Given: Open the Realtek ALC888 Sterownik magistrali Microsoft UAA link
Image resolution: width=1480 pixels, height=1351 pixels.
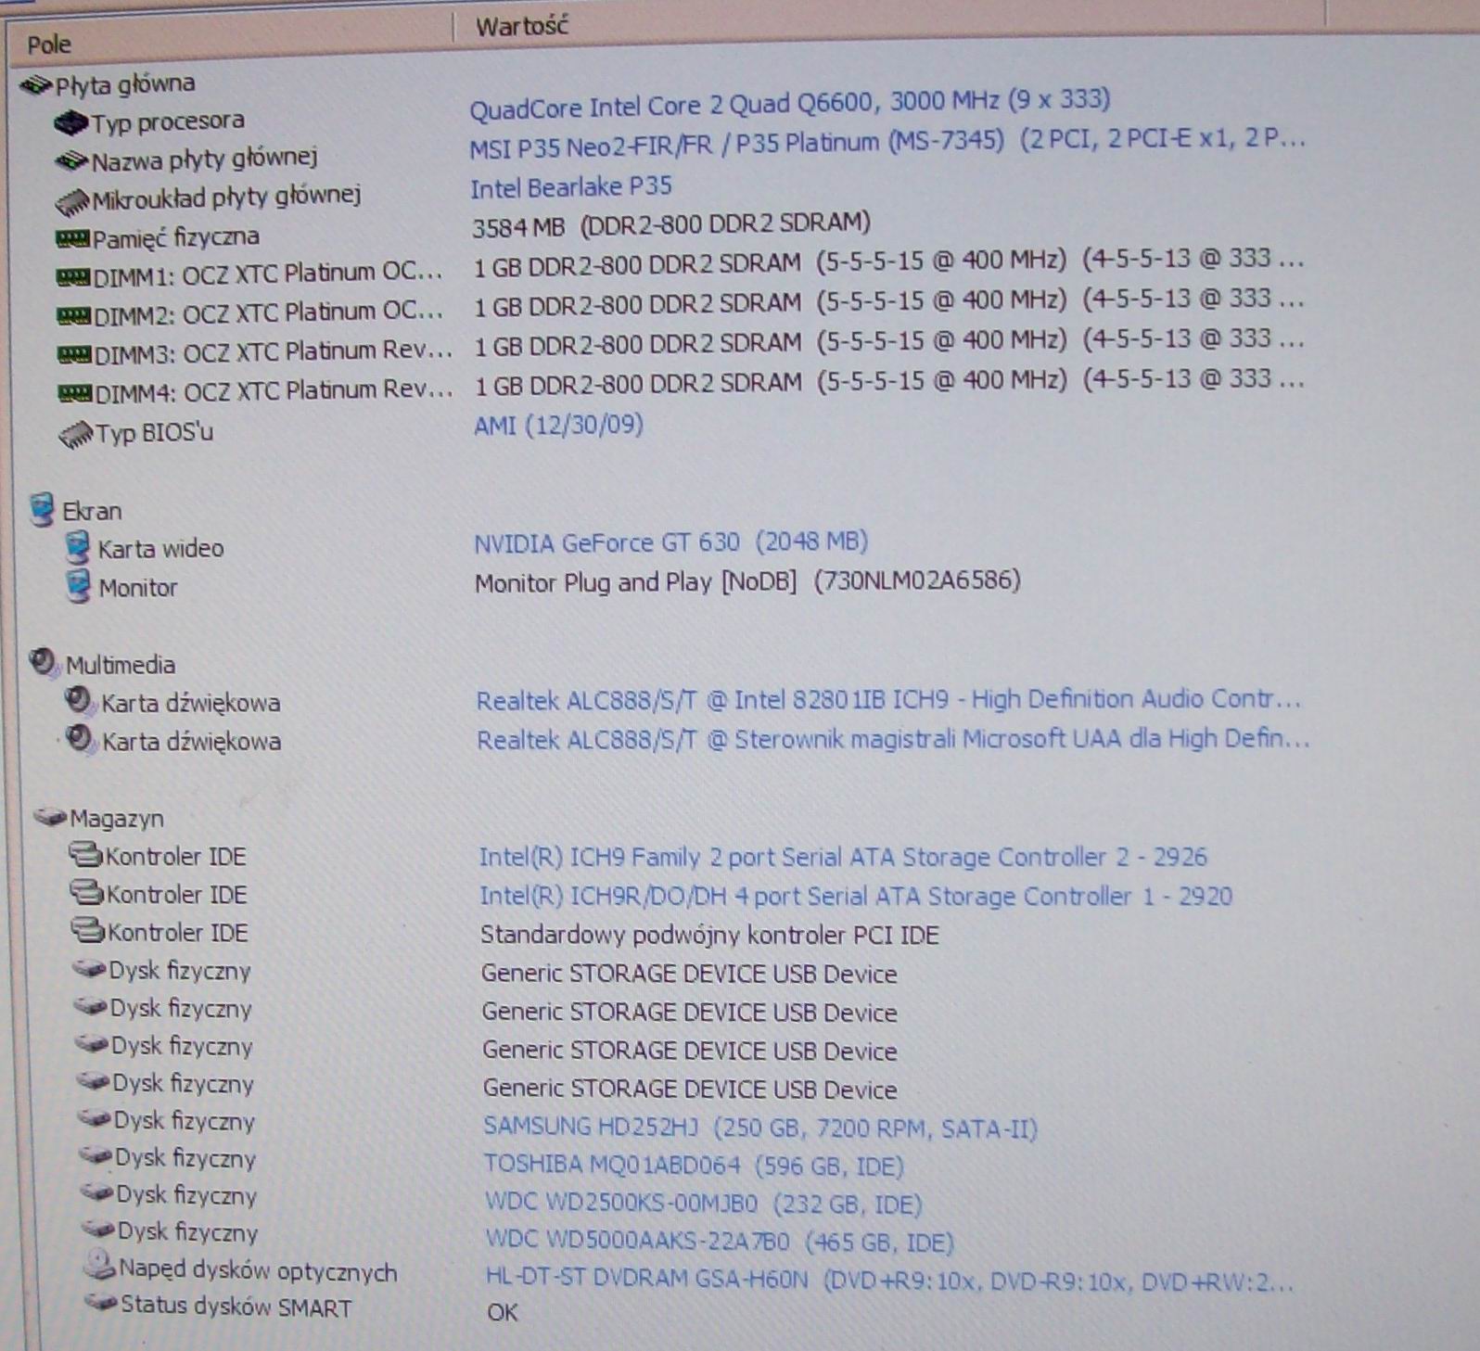Looking at the screenshot, I should click(x=893, y=739).
